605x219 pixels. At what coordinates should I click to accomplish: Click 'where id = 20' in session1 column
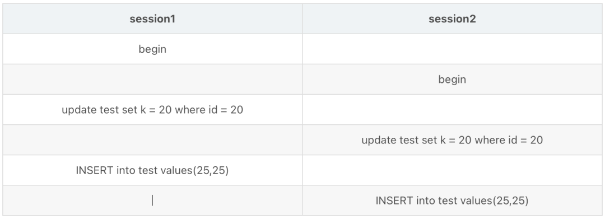(x=209, y=110)
